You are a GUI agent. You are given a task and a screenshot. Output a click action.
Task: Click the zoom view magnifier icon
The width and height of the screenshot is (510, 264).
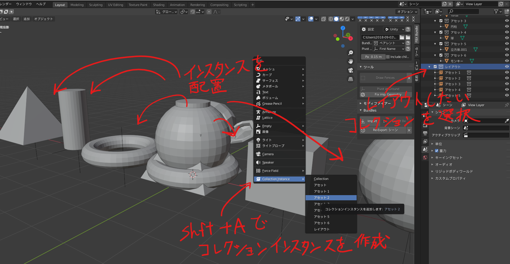pos(350,53)
